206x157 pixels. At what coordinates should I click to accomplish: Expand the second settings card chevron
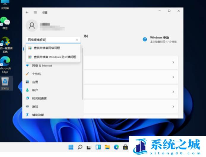[x=173, y=77]
